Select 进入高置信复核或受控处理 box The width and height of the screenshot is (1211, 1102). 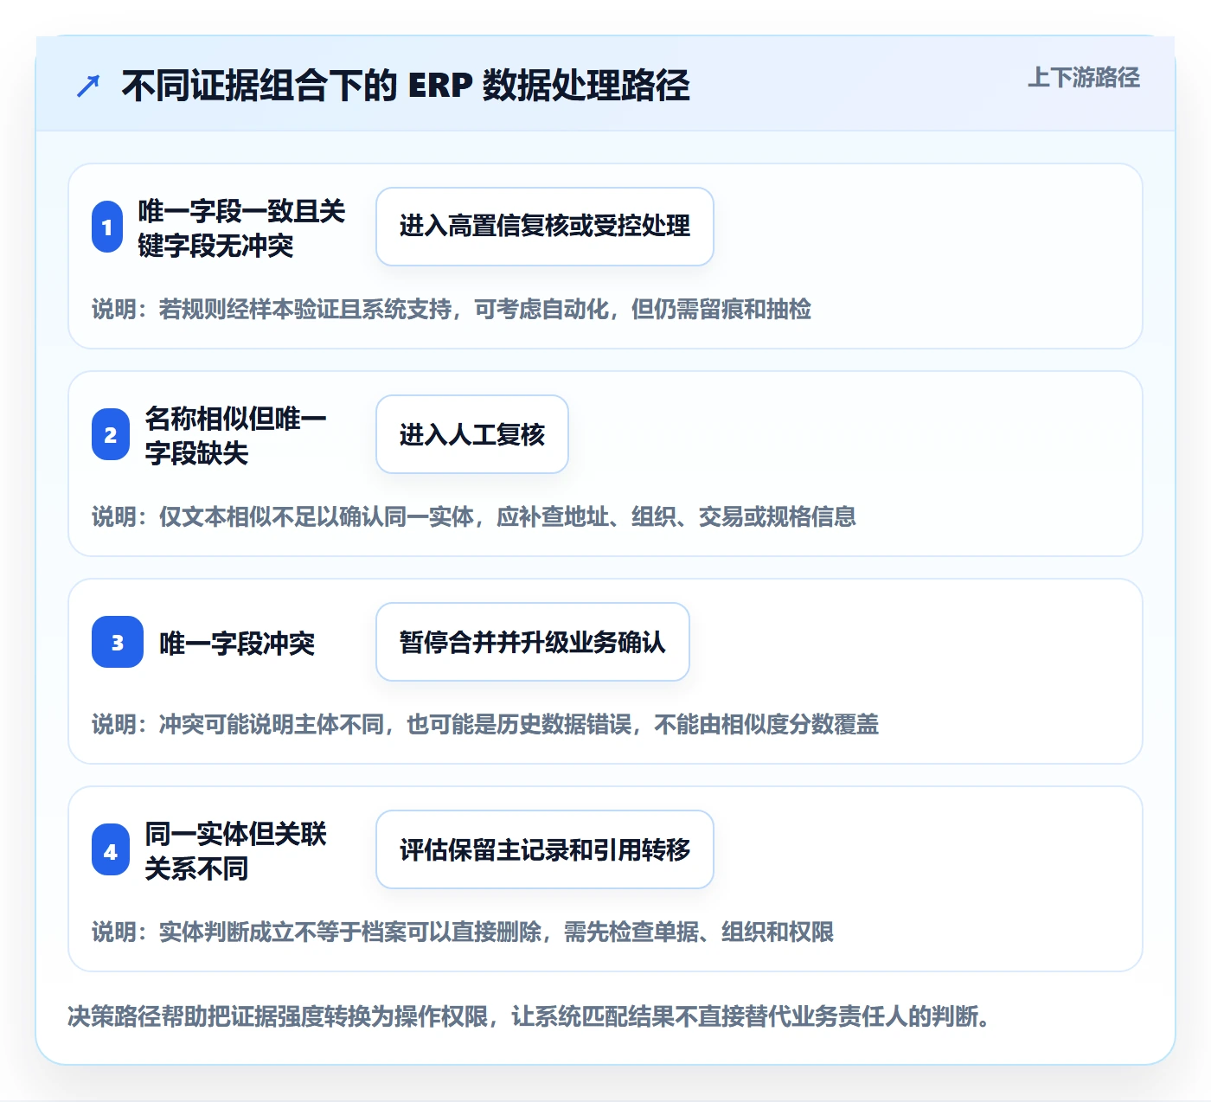545,227
